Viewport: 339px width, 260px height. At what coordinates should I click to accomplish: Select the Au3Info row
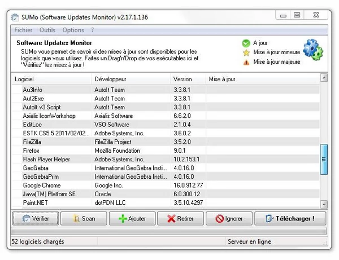point(166,90)
